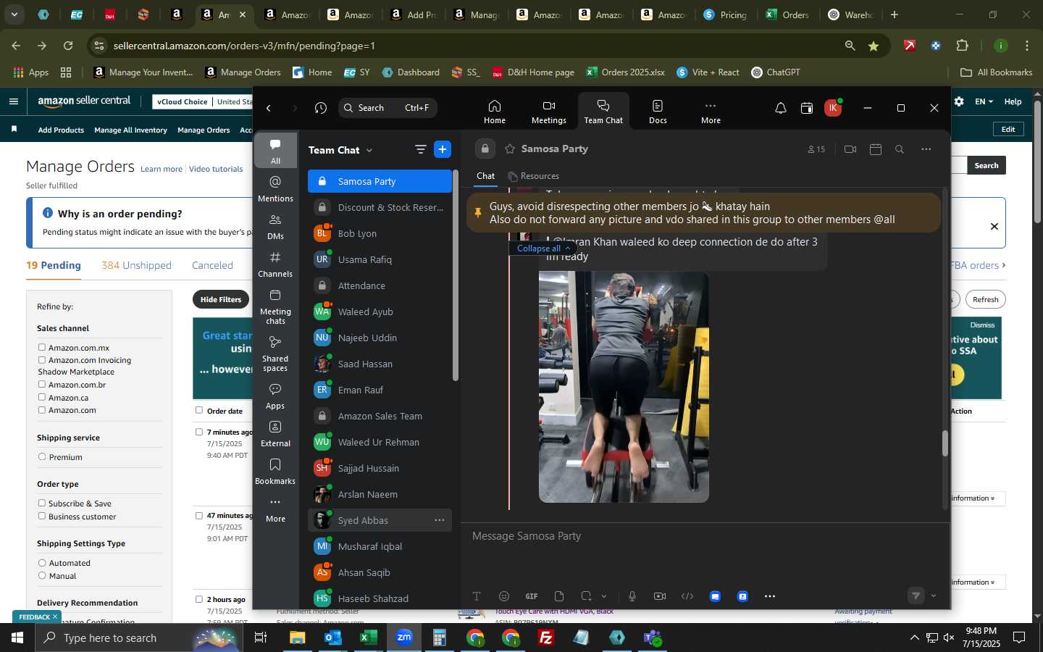The width and height of the screenshot is (1043, 652).
Task: Open Video tutorials link
Action: click(216, 169)
